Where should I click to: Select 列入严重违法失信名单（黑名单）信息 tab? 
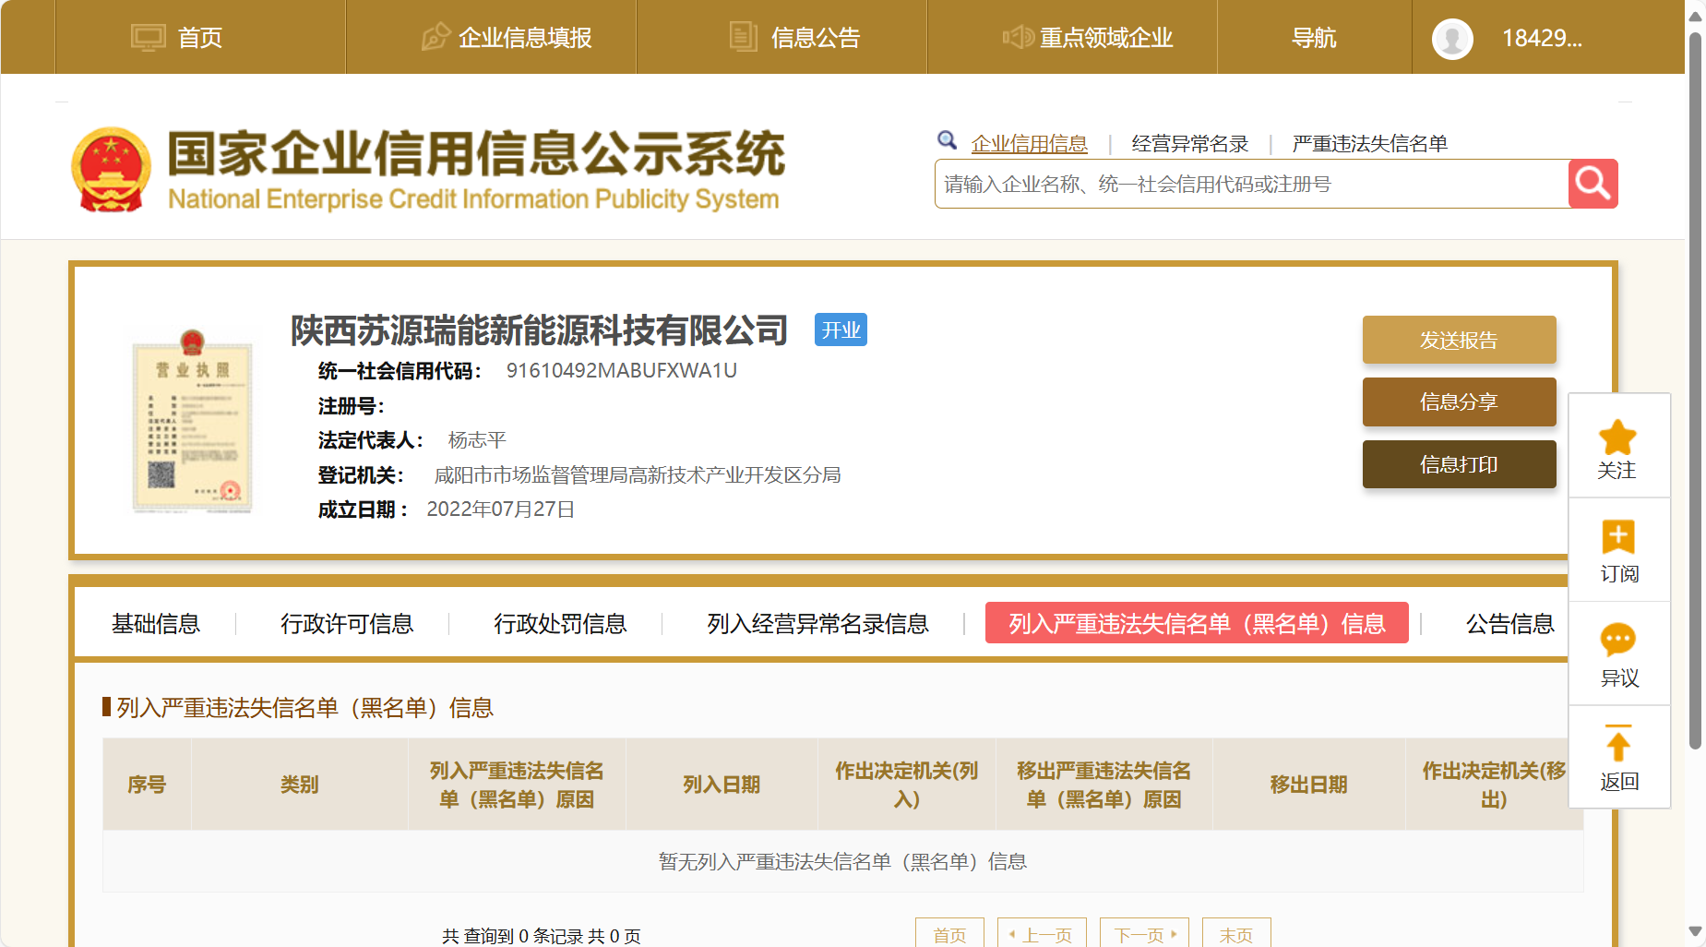pyautogui.click(x=1197, y=623)
